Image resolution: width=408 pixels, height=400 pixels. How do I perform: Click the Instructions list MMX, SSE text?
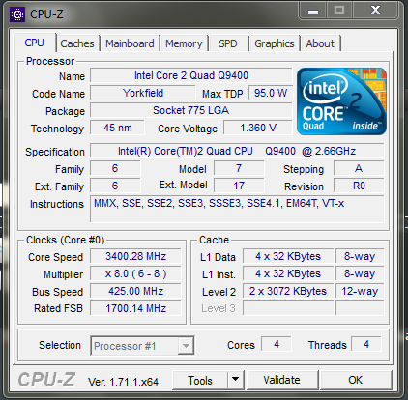pyautogui.click(x=219, y=203)
